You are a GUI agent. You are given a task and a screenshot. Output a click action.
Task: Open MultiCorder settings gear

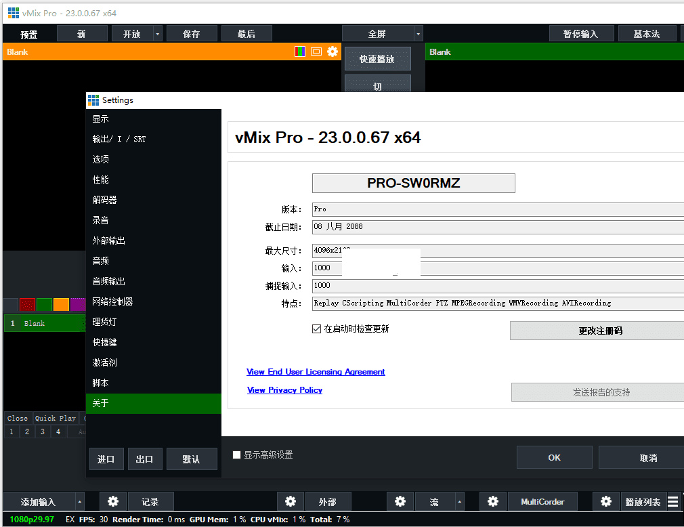point(493,502)
